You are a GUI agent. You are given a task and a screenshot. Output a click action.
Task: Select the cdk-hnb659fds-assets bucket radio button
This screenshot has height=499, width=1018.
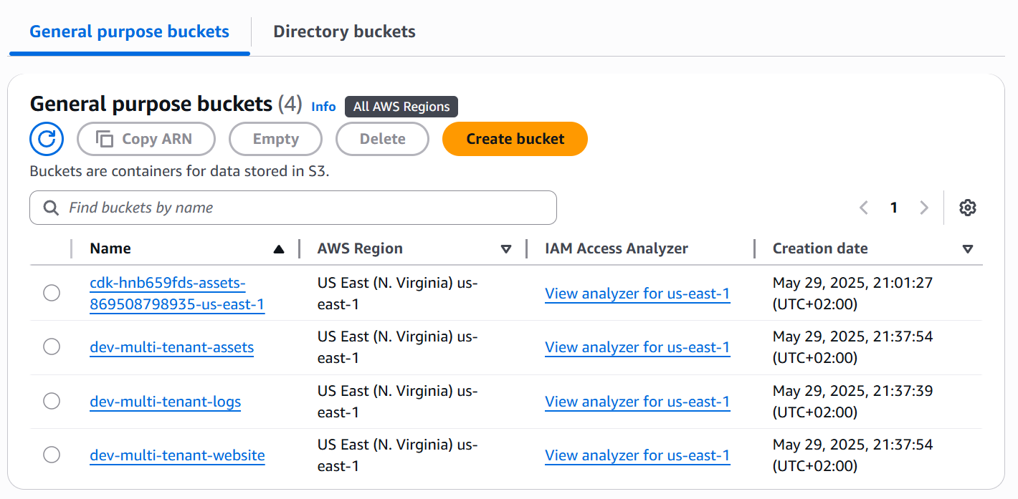52,293
